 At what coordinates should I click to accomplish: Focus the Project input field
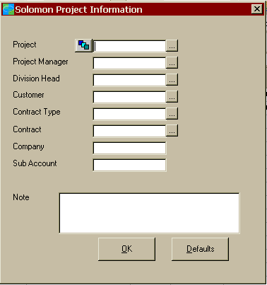point(129,46)
